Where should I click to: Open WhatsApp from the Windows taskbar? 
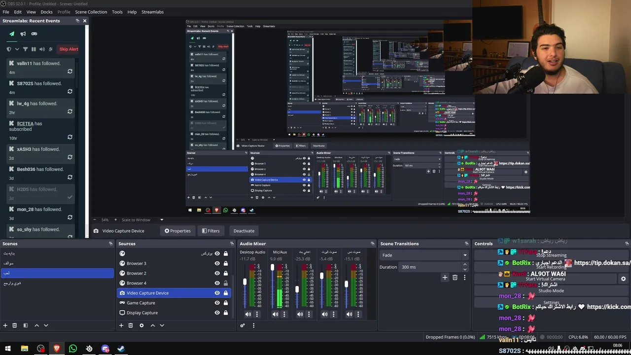(x=73, y=349)
